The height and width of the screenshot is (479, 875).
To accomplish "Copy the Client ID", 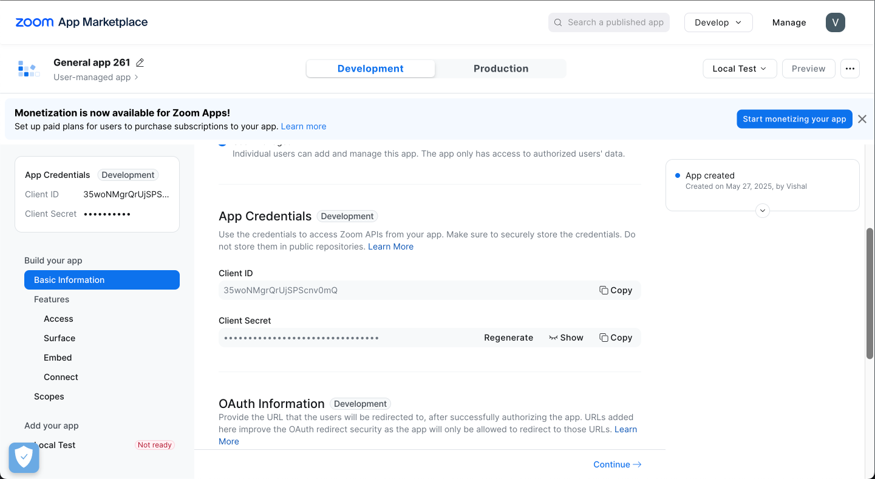I will pyautogui.click(x=616, y=290).
